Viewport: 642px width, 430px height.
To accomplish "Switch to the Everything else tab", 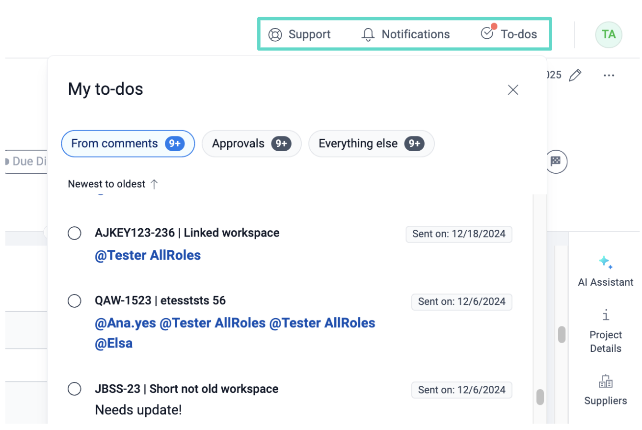I will pyautogui.click(x=371, y=144).
